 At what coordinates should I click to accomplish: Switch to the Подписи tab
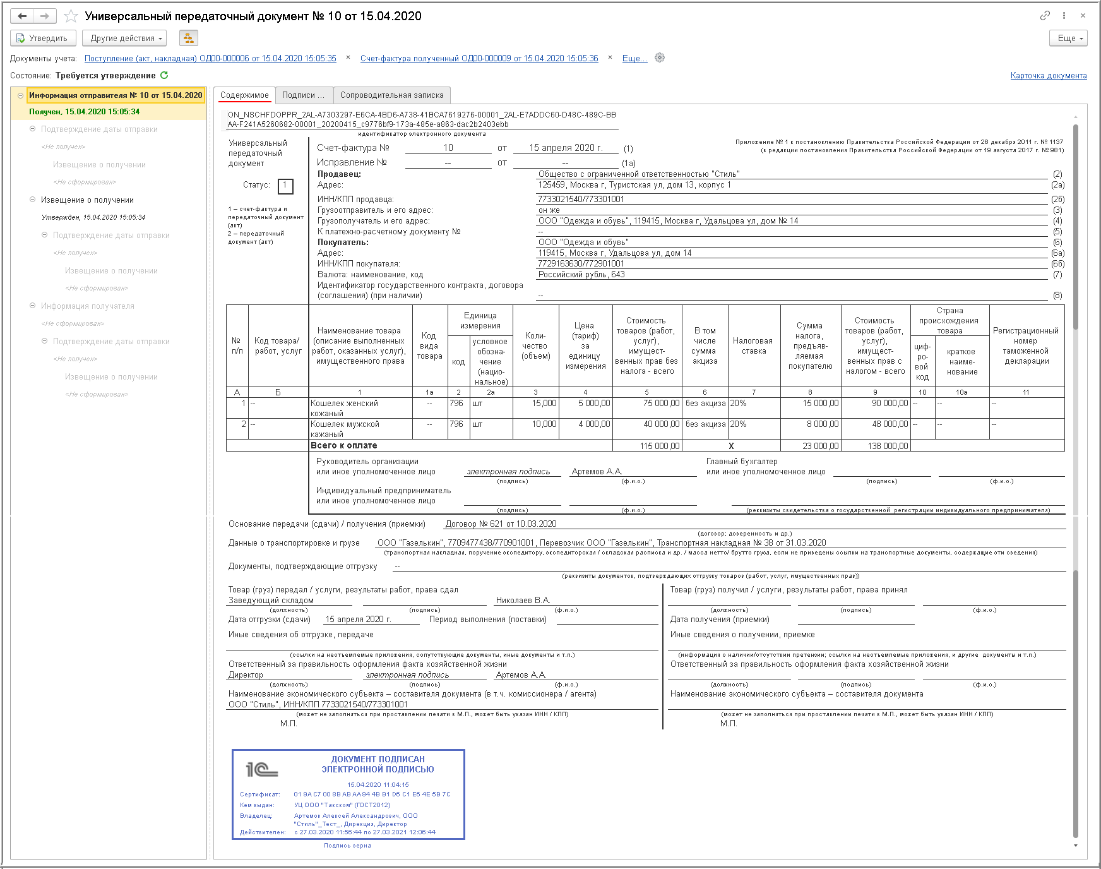[304, 95]
